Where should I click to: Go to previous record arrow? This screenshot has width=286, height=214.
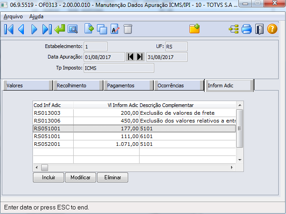(x=22, y=29)
